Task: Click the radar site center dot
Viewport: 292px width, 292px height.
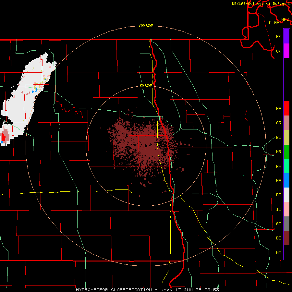Action: (x=146, y=146)
